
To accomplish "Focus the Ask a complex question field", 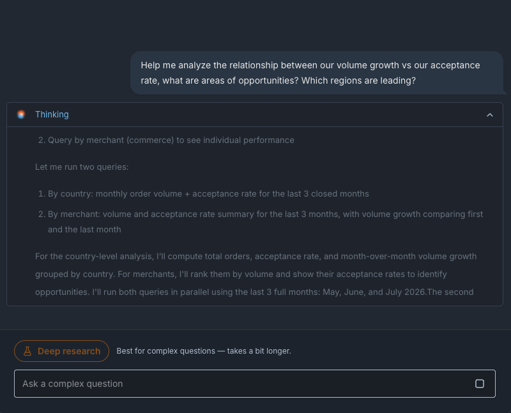I will pos(254,384).
